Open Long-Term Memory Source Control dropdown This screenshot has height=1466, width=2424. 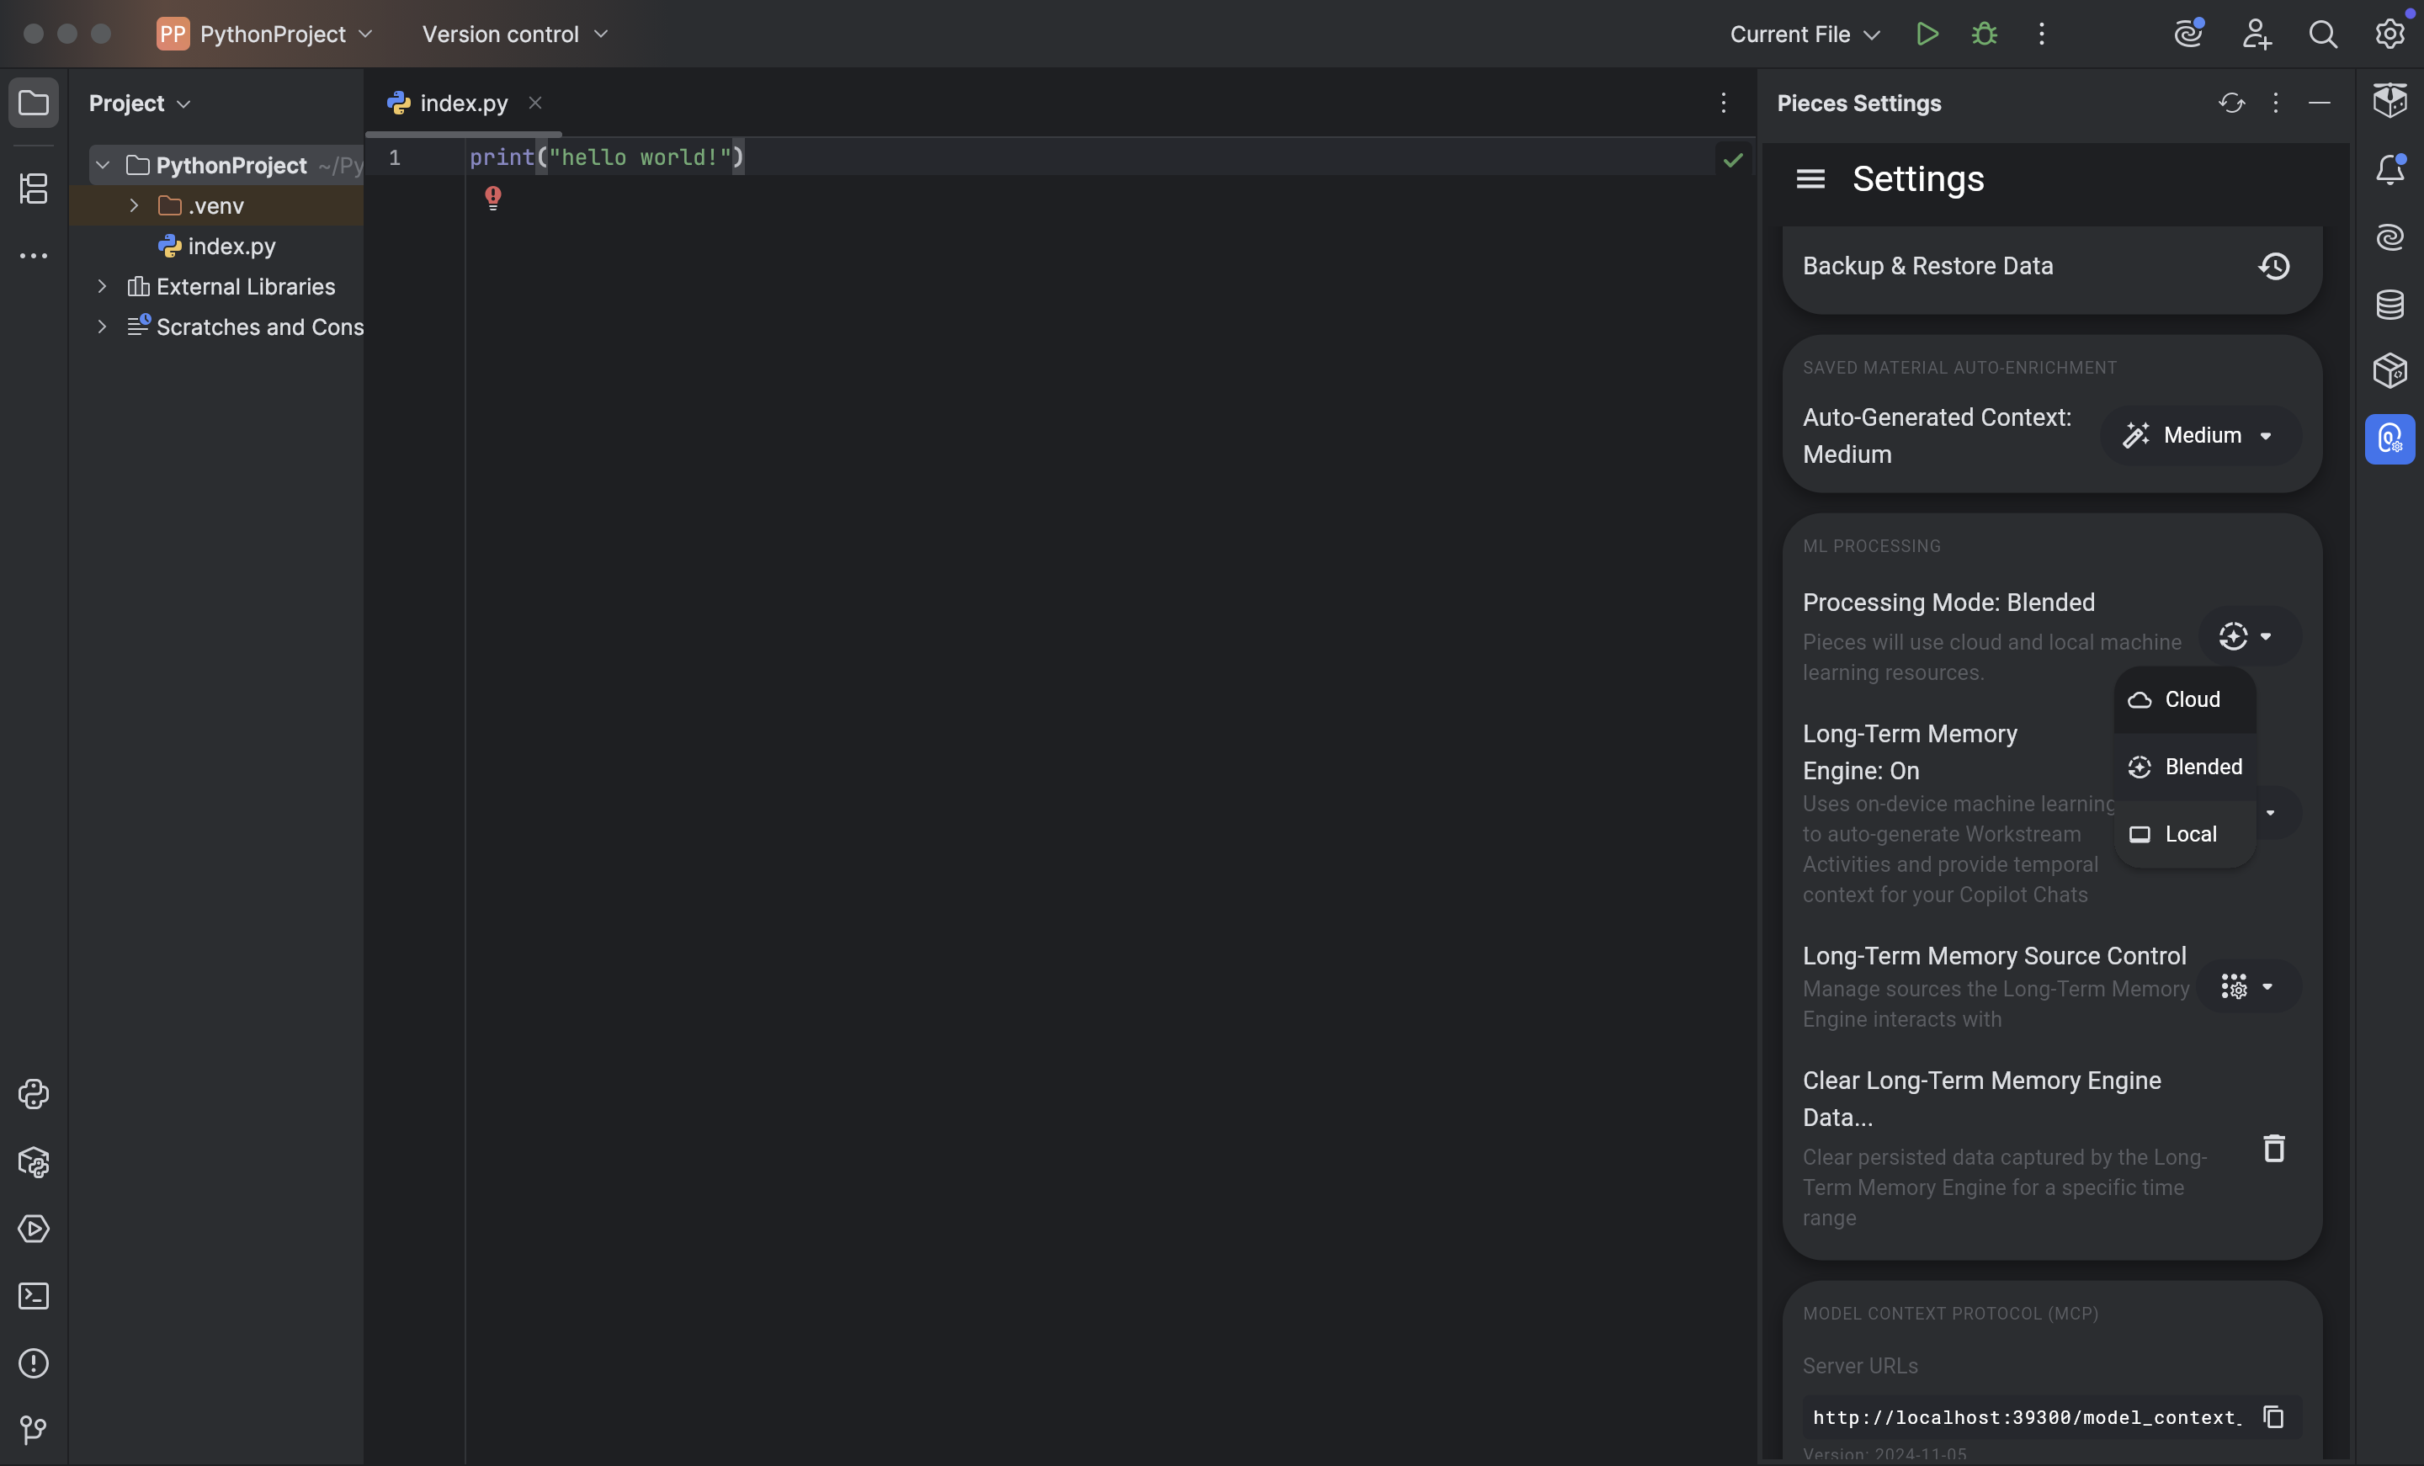2248,985
